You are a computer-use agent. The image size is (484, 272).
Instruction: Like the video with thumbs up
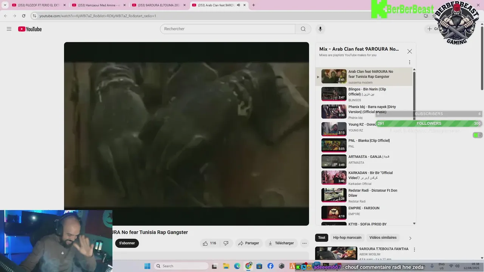click(209, 243)
